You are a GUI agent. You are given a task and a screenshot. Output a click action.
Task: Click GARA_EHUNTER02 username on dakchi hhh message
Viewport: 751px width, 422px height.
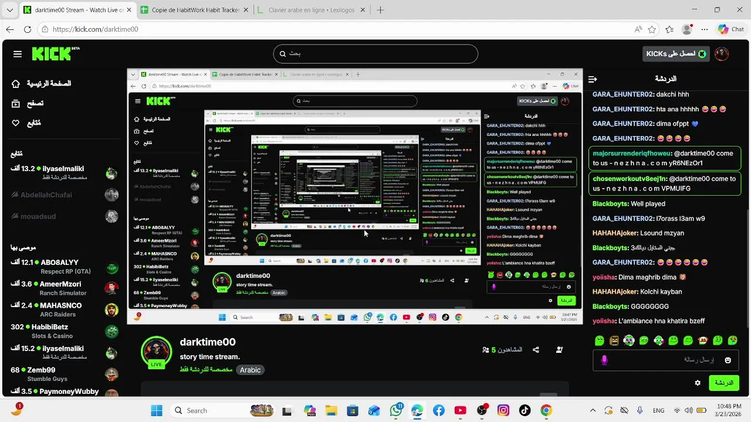point(623,94)
